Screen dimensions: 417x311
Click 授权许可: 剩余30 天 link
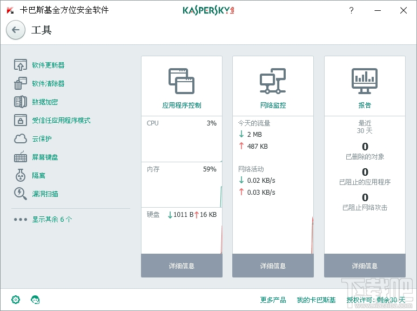[x=376, y=300]
